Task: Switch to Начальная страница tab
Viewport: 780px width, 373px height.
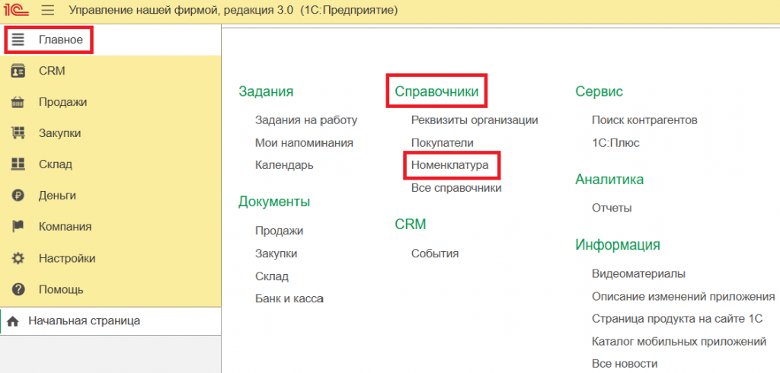Action: click(x=110, y=321)
